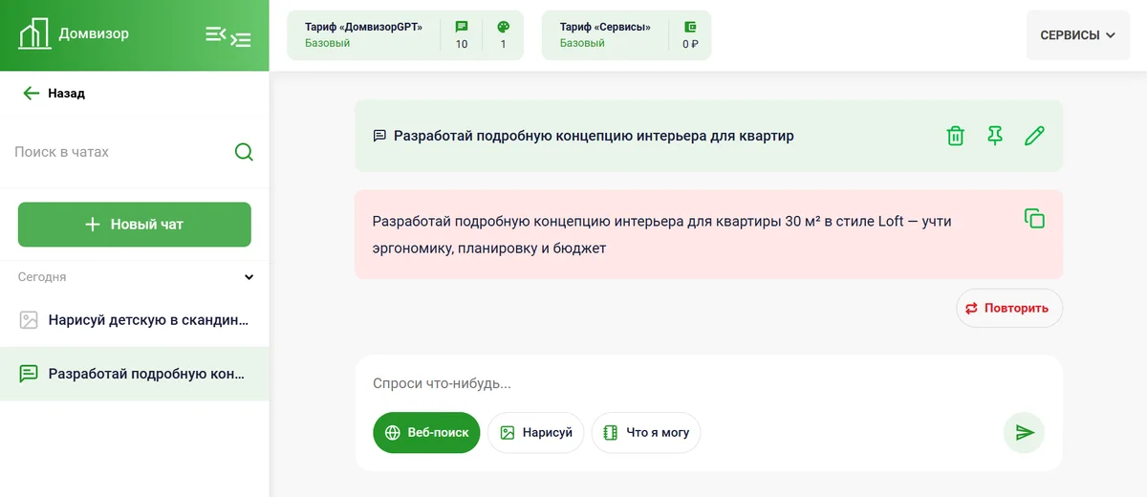Toggle the Веб-поиск web search option

coord(426,433)
